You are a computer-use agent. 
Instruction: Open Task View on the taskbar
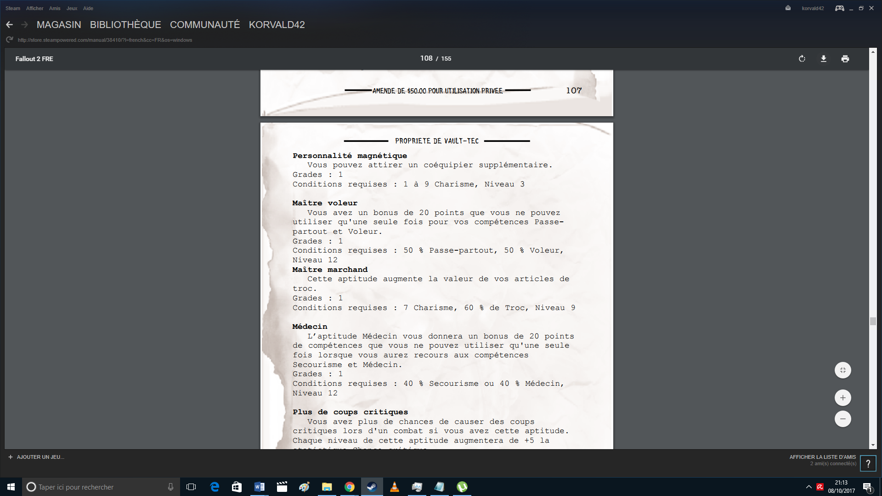click(191, 487)
